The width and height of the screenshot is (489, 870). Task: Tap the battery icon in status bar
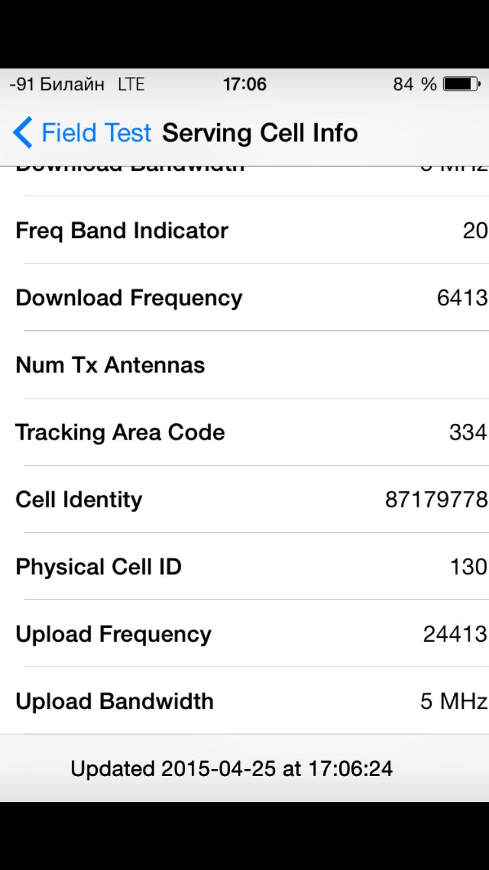pos(461,84)
